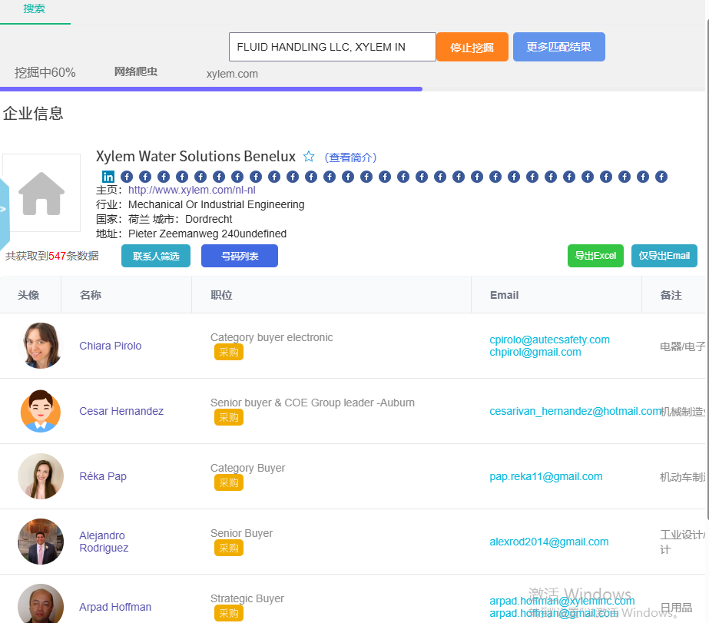Show 更多匹配结果 matches
Viewport: 709px width, 623px height.
(x=559, y=47)
